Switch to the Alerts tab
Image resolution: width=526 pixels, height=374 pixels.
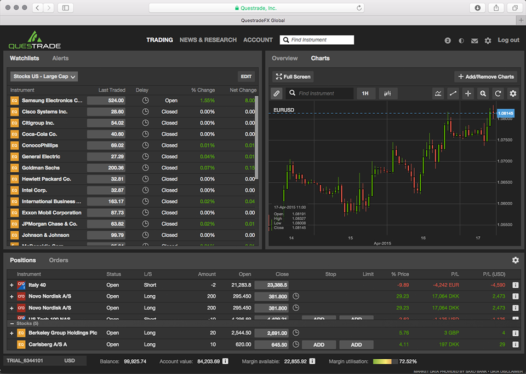(60, 59)
